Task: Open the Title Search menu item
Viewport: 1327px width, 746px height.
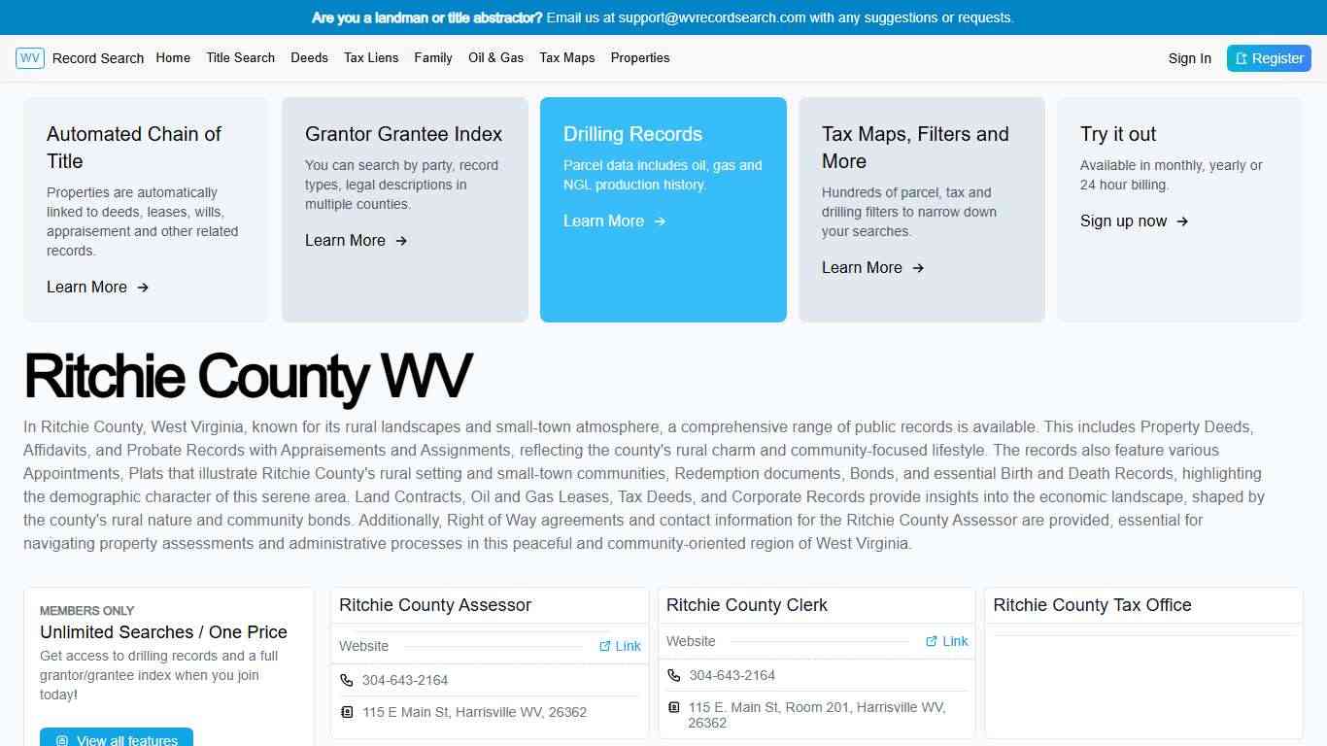Action: 240,58
